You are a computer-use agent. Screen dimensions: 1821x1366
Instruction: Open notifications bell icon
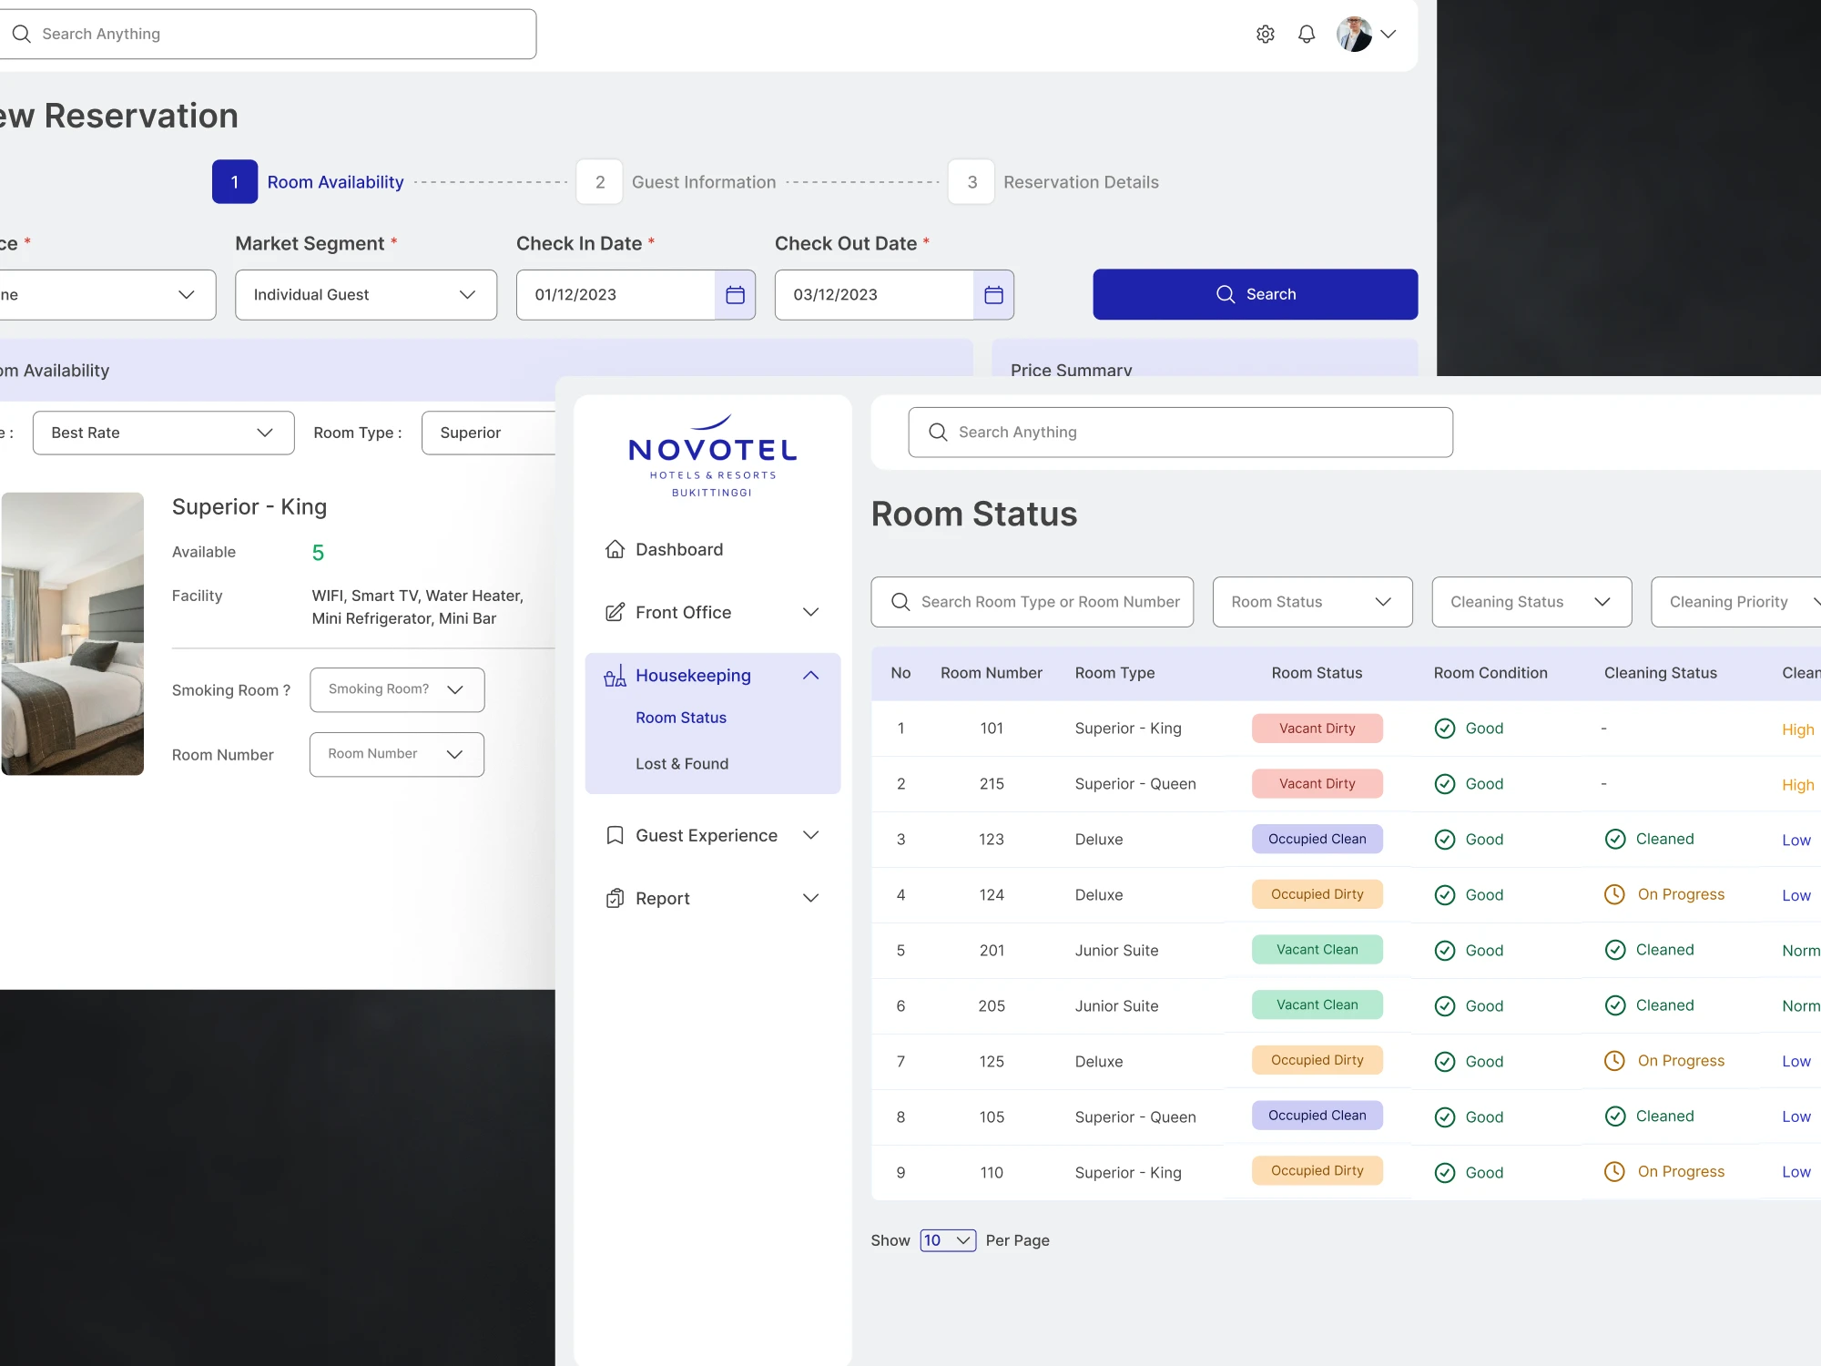pyautogui.click(x=1306, y=35)
